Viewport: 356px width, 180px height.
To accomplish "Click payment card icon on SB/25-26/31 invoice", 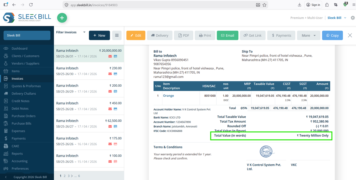I will (x=115, y=56).
